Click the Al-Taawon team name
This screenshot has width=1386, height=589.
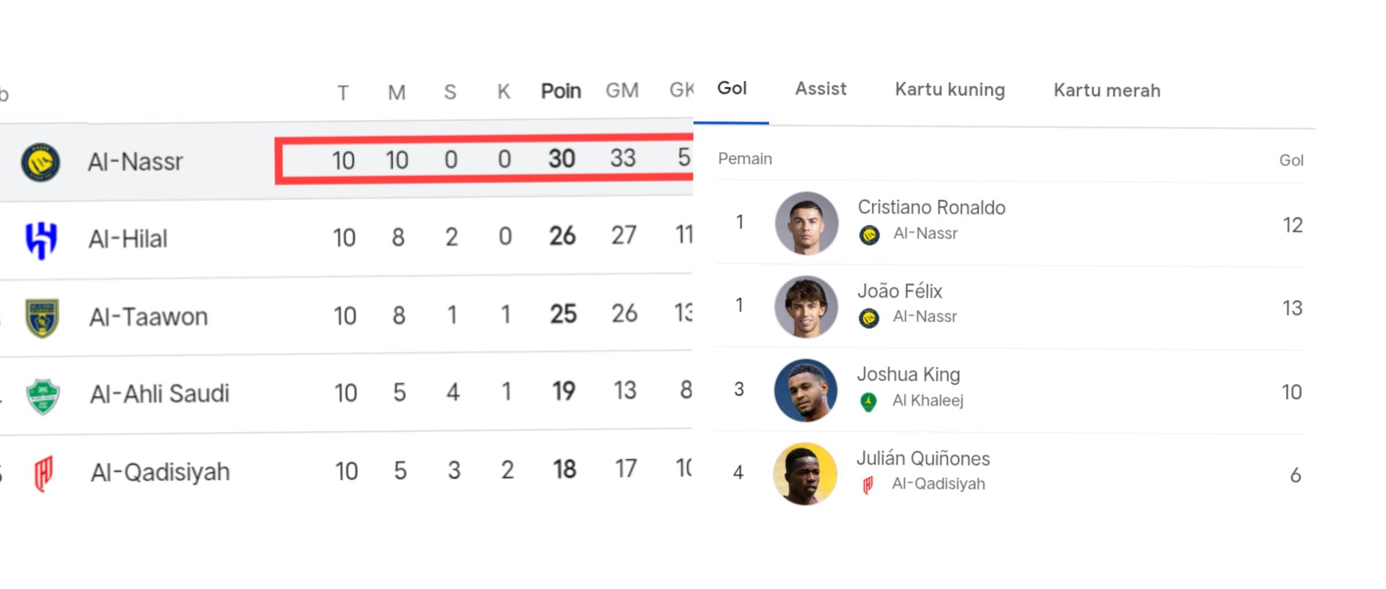point(149,317)
